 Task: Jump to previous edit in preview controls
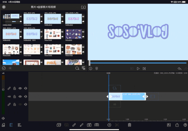click(132, 69)
